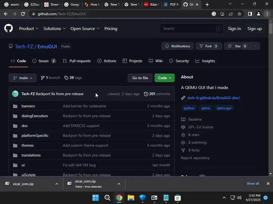Click the banners folder icon

click(x=15, y=106)
